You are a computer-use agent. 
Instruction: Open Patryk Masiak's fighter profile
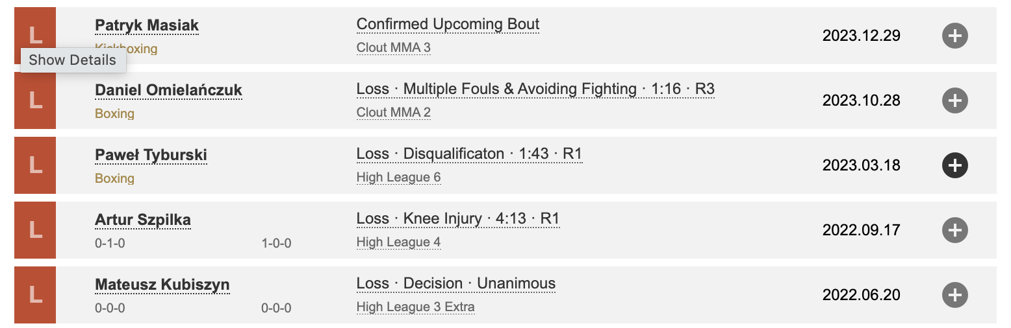(x=147, y=25)
